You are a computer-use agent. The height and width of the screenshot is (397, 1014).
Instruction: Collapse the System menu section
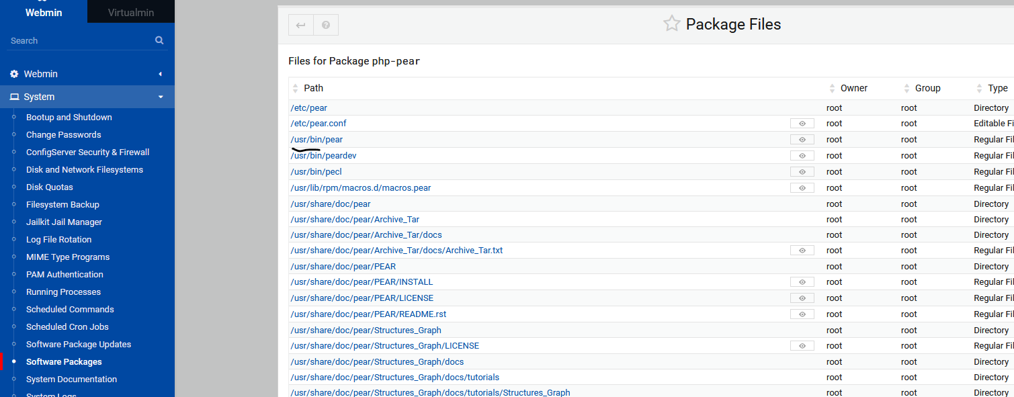point(87,97)
